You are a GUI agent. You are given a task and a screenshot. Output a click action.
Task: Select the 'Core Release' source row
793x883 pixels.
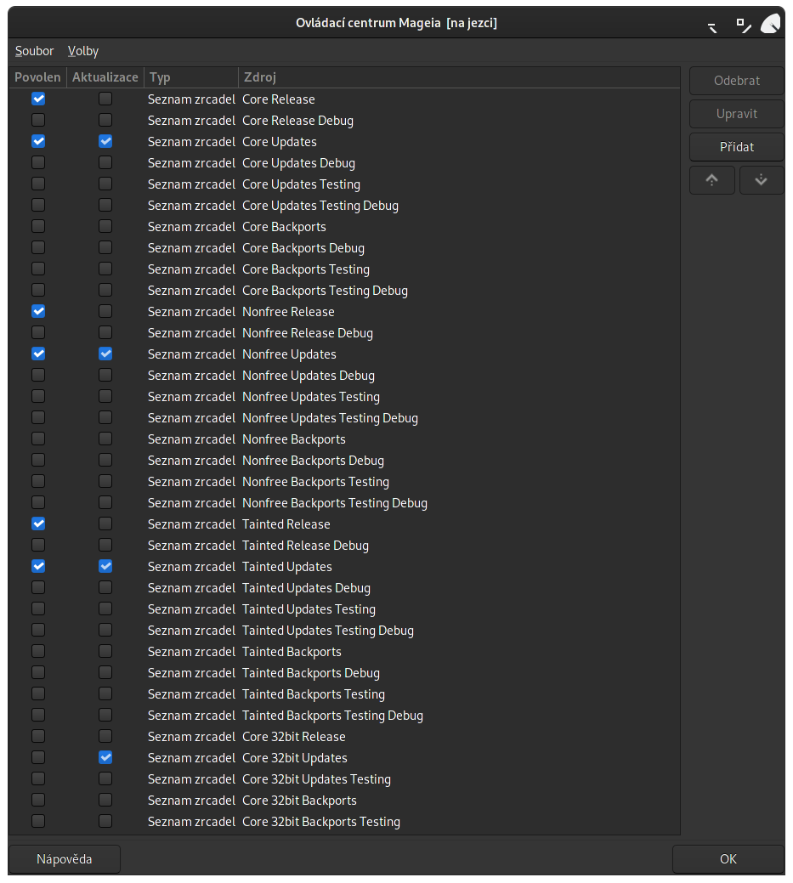345,99
